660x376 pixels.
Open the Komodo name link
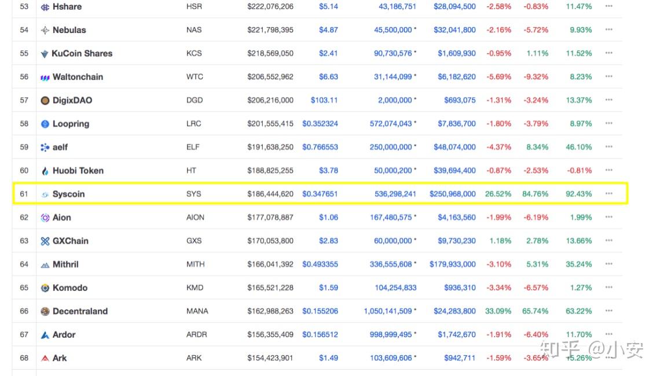point(70,287)
